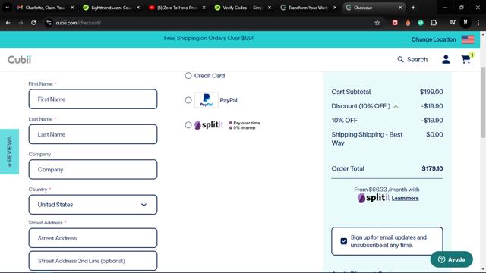
Task: Click the Order Total $179.10 amount
Action: [x=432, y=168]
